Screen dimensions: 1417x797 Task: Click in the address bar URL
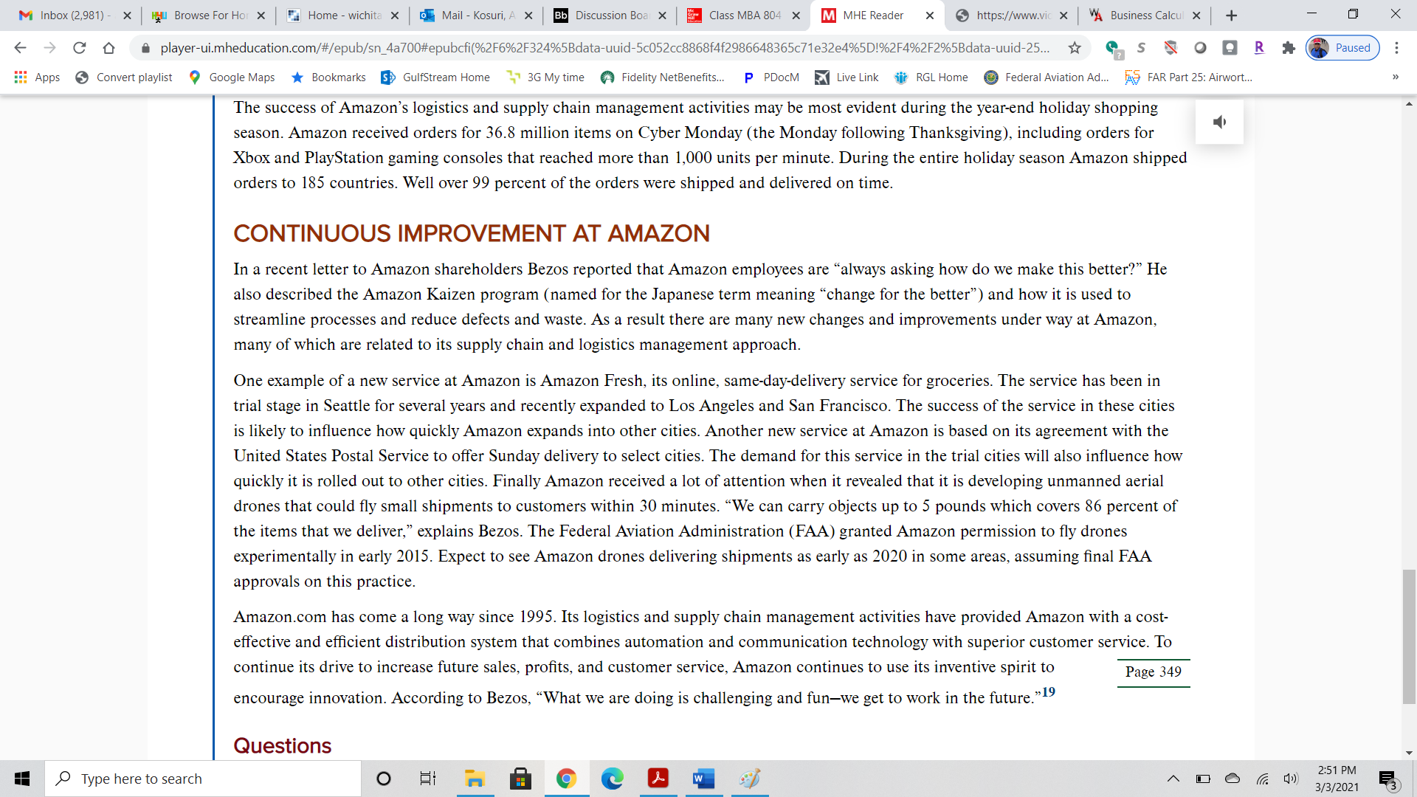pyautogui.click(x=605, y=48)
